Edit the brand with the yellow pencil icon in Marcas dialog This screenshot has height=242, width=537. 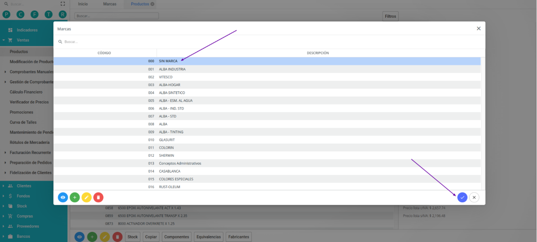pyautogui.click(x=86, y=198)
